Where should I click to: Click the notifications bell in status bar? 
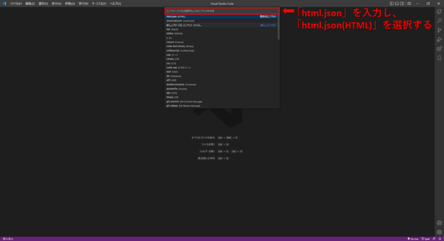440,238
